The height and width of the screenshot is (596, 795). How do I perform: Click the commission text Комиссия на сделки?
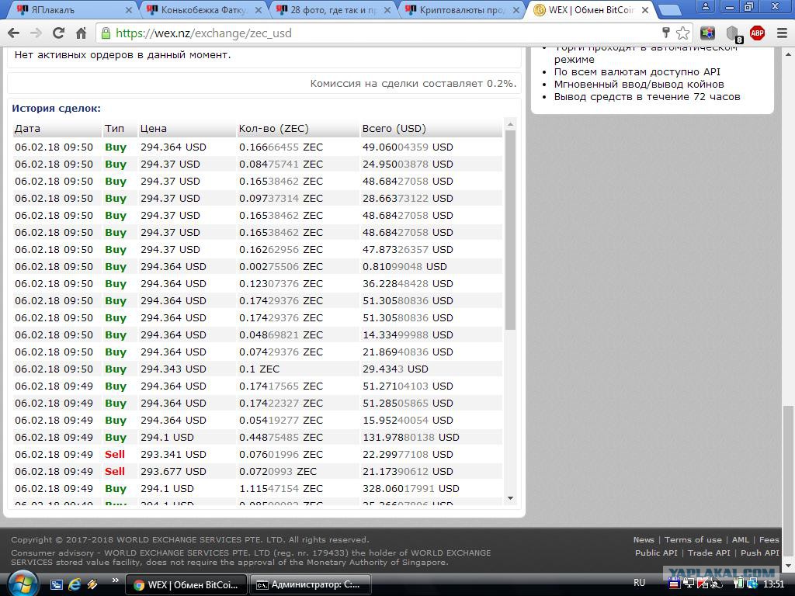pos(413,84)
